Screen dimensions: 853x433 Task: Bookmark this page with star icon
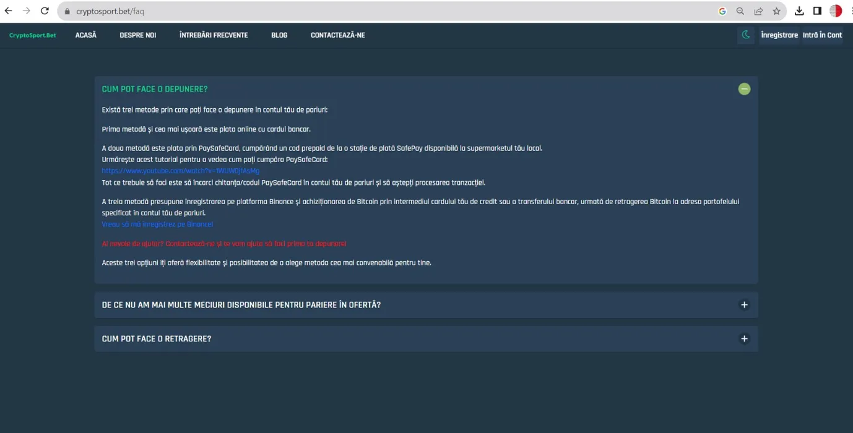[x=776, y=11]
